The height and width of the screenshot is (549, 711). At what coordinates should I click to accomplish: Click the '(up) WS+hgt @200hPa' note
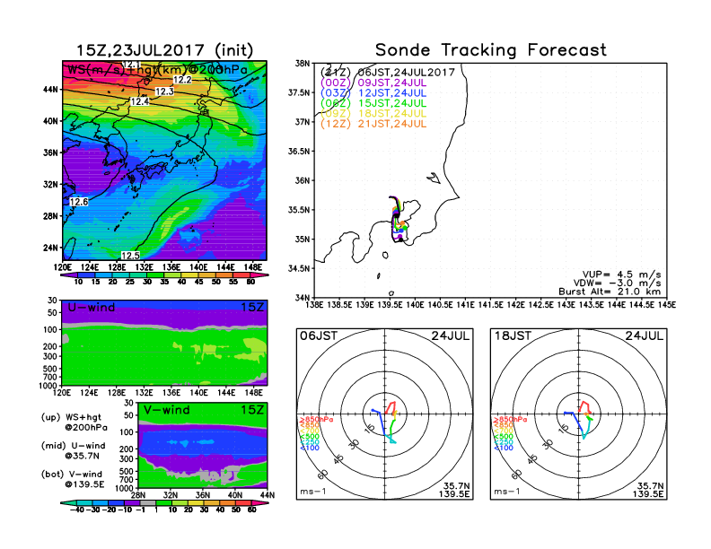(x=75, y=423)
